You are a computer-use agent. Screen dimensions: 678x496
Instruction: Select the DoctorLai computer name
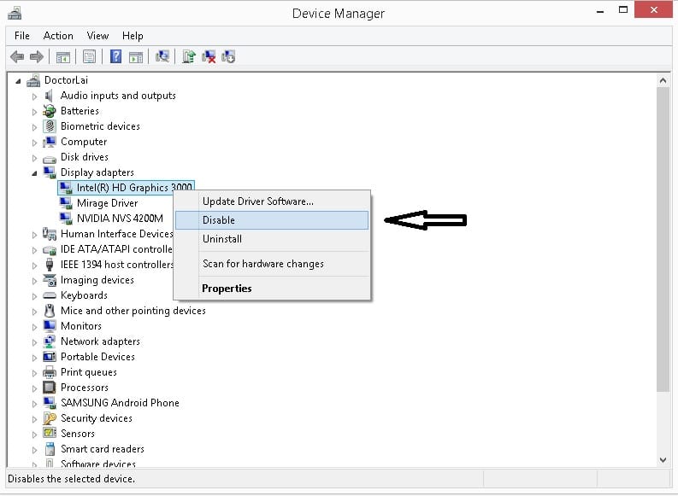coord(66,80)
